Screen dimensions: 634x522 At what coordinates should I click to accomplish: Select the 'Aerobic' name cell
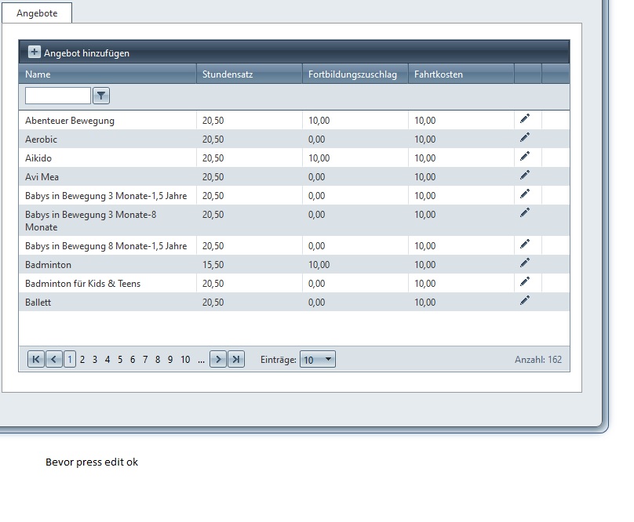107,139
